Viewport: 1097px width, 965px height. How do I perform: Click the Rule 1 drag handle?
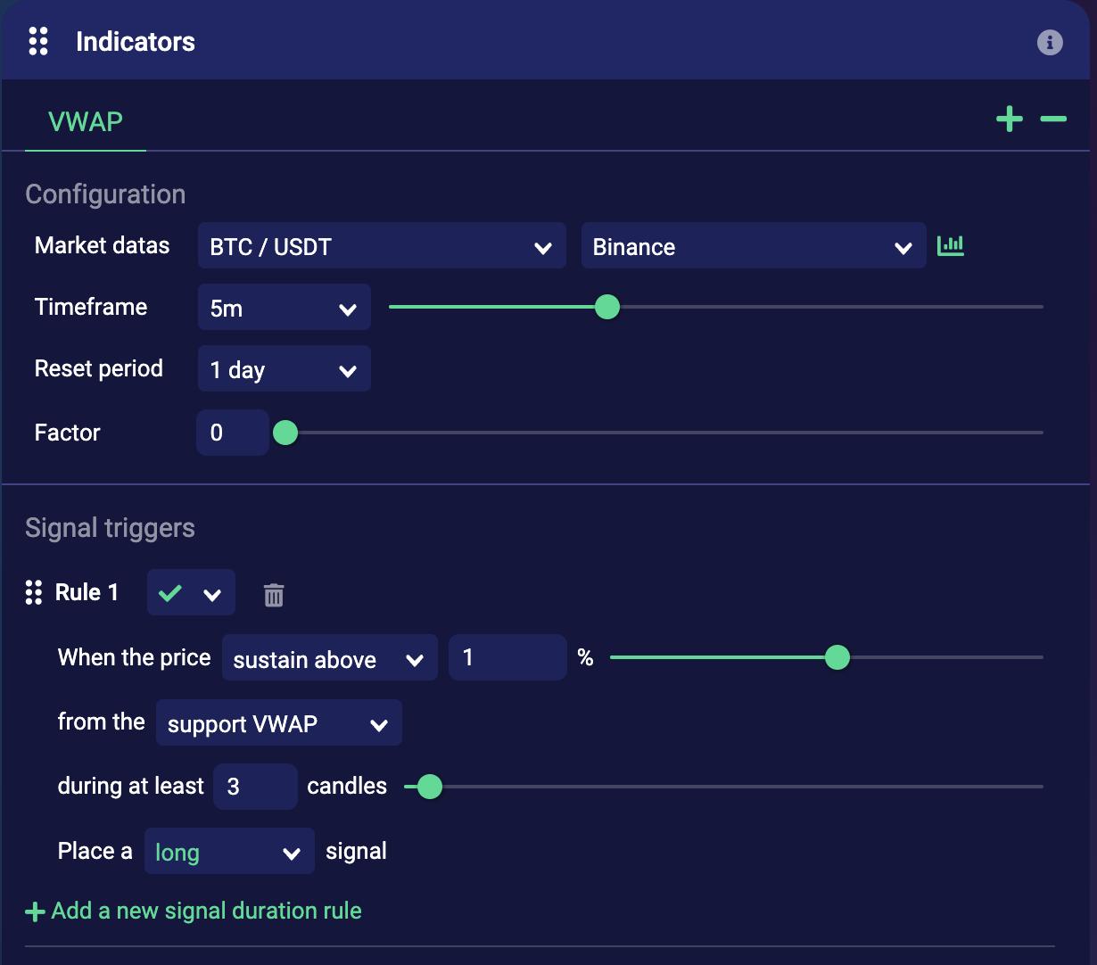pyautogui.click(x=34, y=592)
